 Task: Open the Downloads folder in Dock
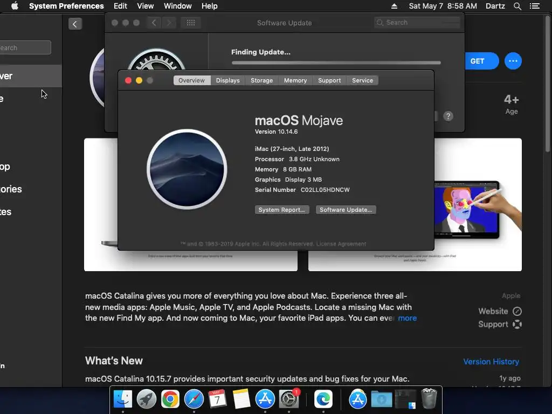(382, 399)
